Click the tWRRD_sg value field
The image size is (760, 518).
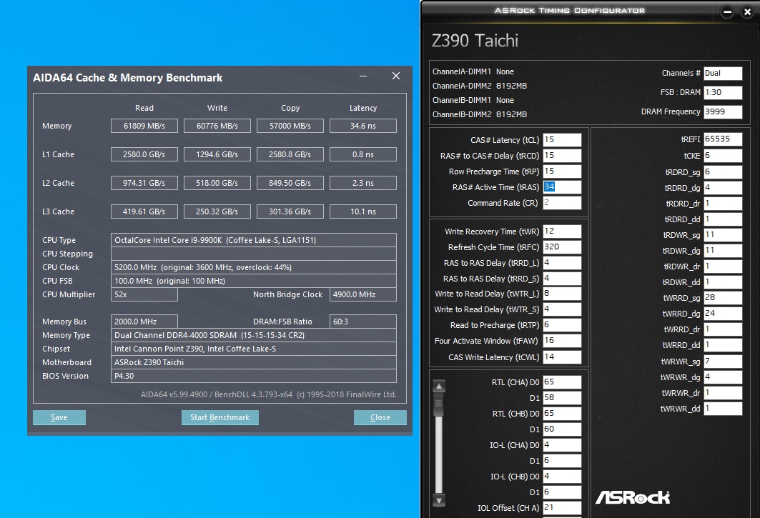click(723, 297)
